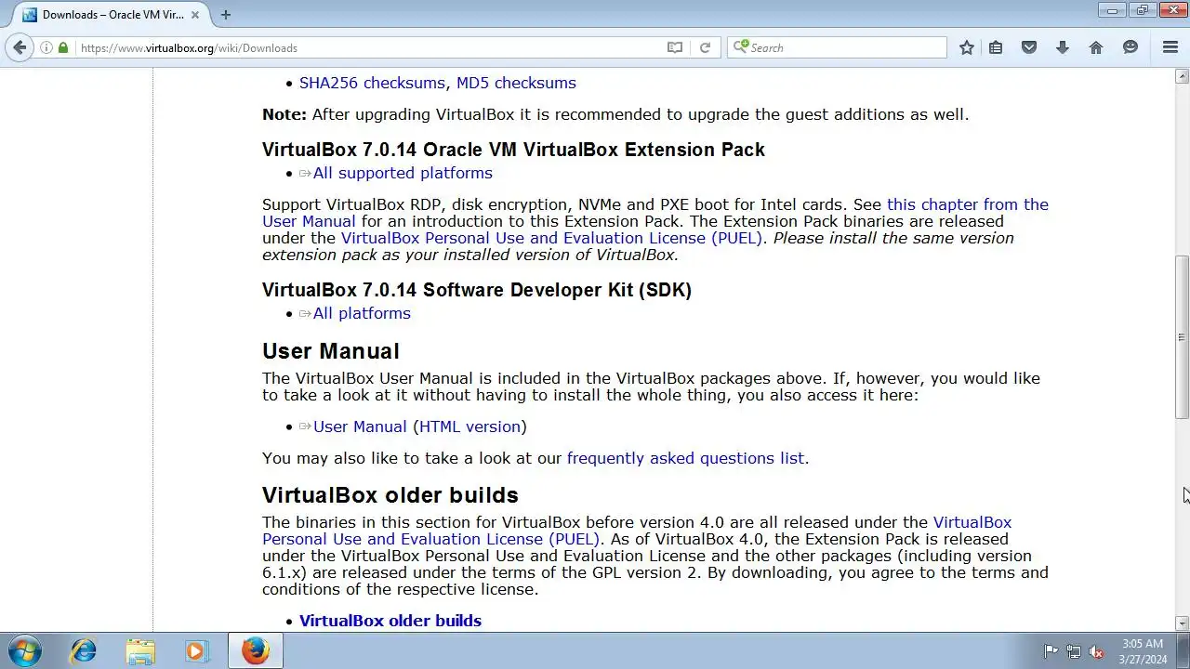Open site information icon in address bar
Screen dimensions: 1190x669
46,47
